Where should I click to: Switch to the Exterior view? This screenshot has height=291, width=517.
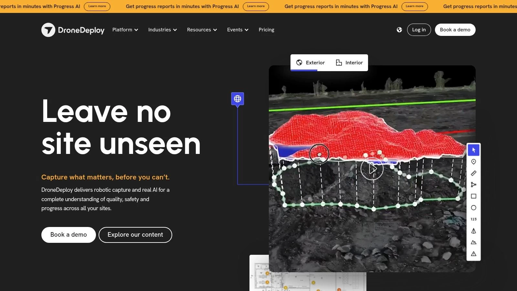(x=311, y=62)
